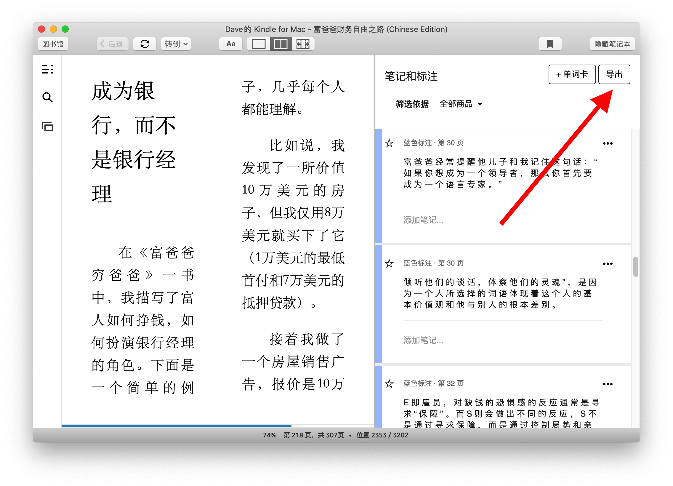The image size is (673, 486).
Task: Open the table of contents sidebar icon
Action: point(47,69)
